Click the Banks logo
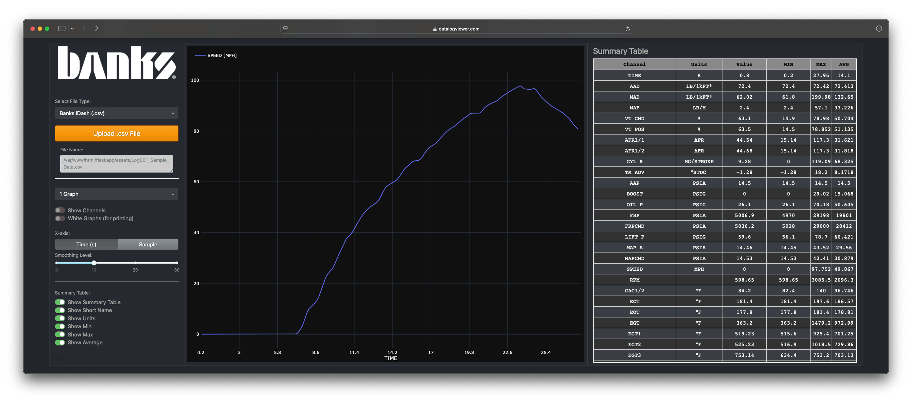Screen dimensions: 917x396 [x=117, y=63]
